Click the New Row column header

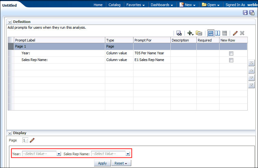233,40
